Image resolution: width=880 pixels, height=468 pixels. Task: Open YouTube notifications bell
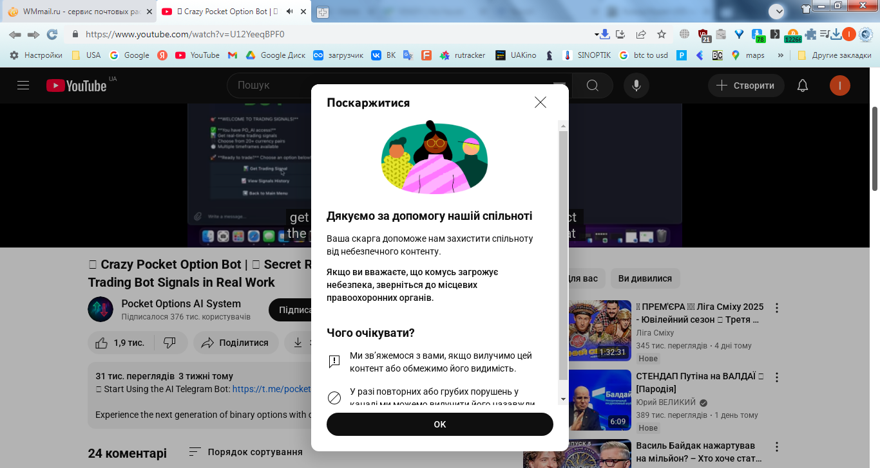tap(803, 85)
